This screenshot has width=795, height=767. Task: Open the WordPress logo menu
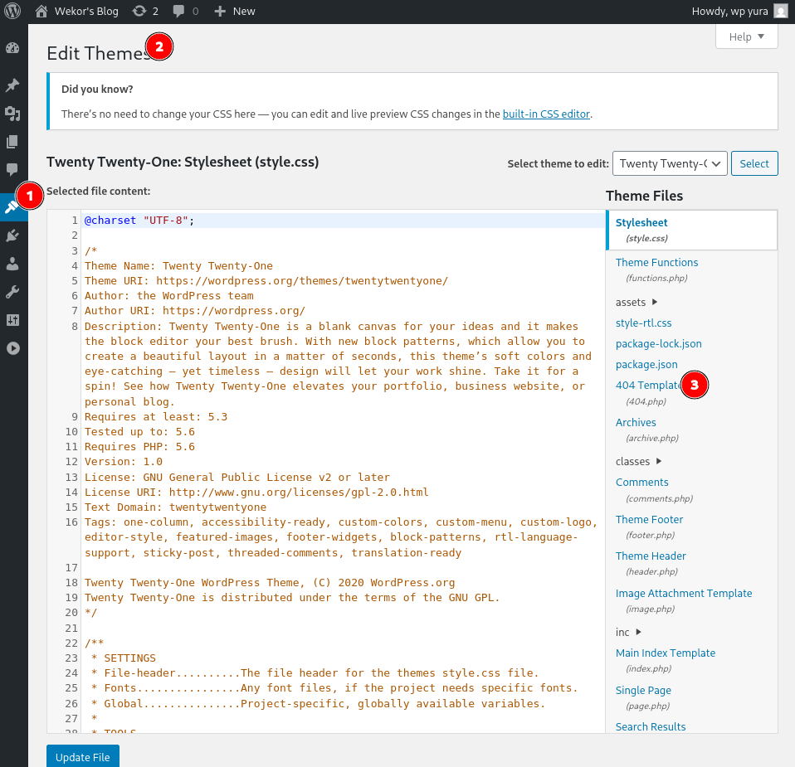(12, 11)
